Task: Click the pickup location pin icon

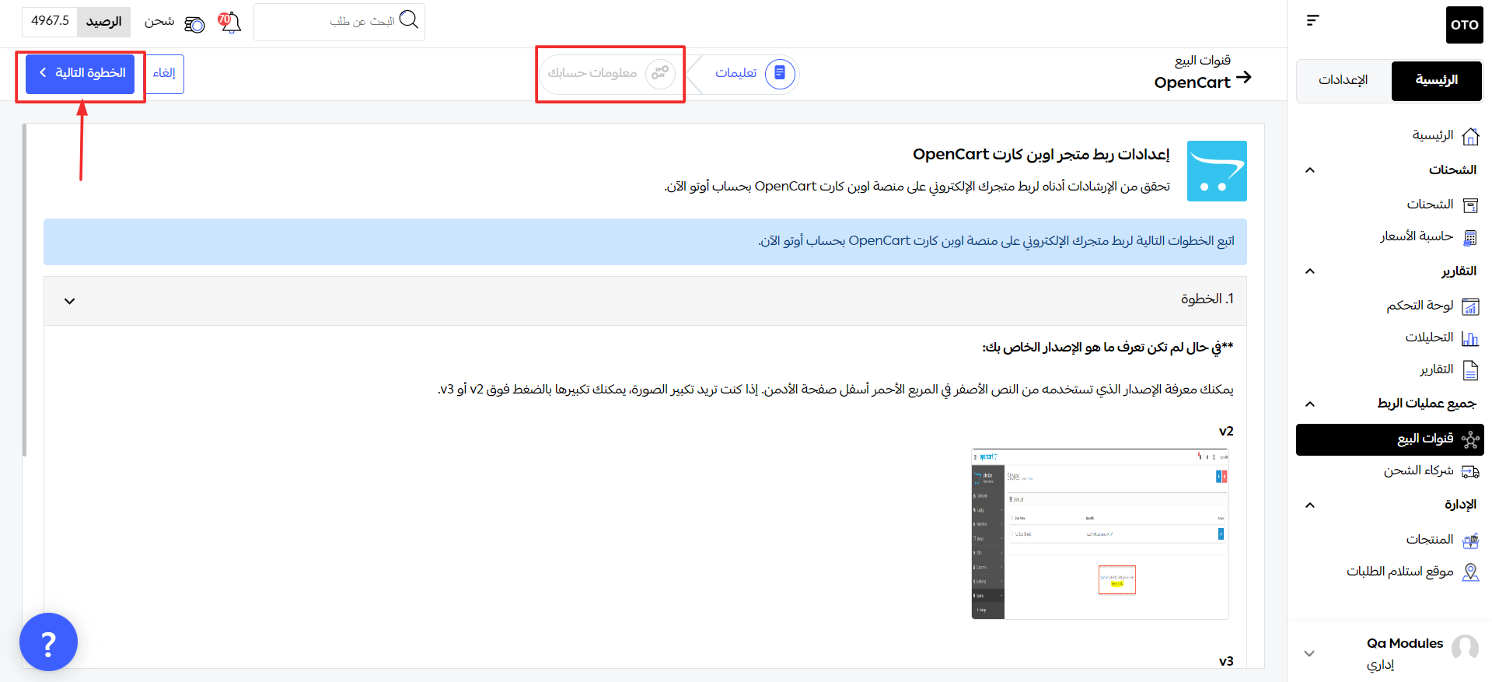Action: (x=1470, y=572)
